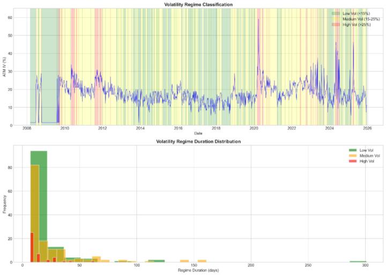Click the High Vol (>25%) red legend swatch
The image size is (386, 275).
(x=336, y=25)
